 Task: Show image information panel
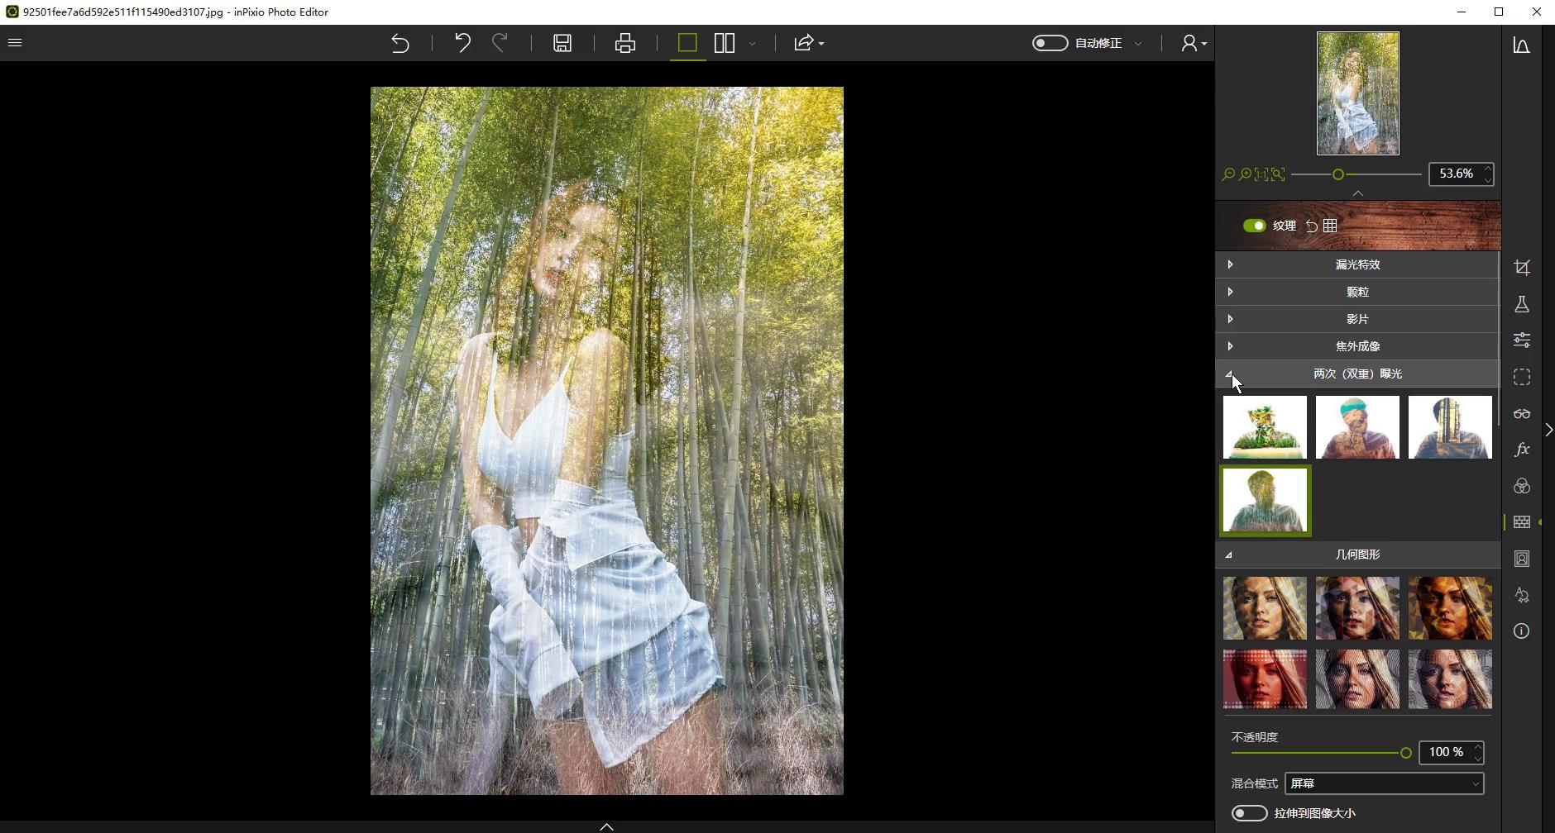click(1521, 631)
